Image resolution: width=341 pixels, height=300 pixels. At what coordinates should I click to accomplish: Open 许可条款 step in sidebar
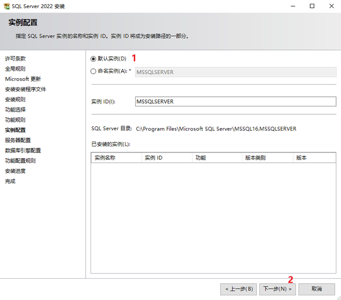tap(15, 59)
